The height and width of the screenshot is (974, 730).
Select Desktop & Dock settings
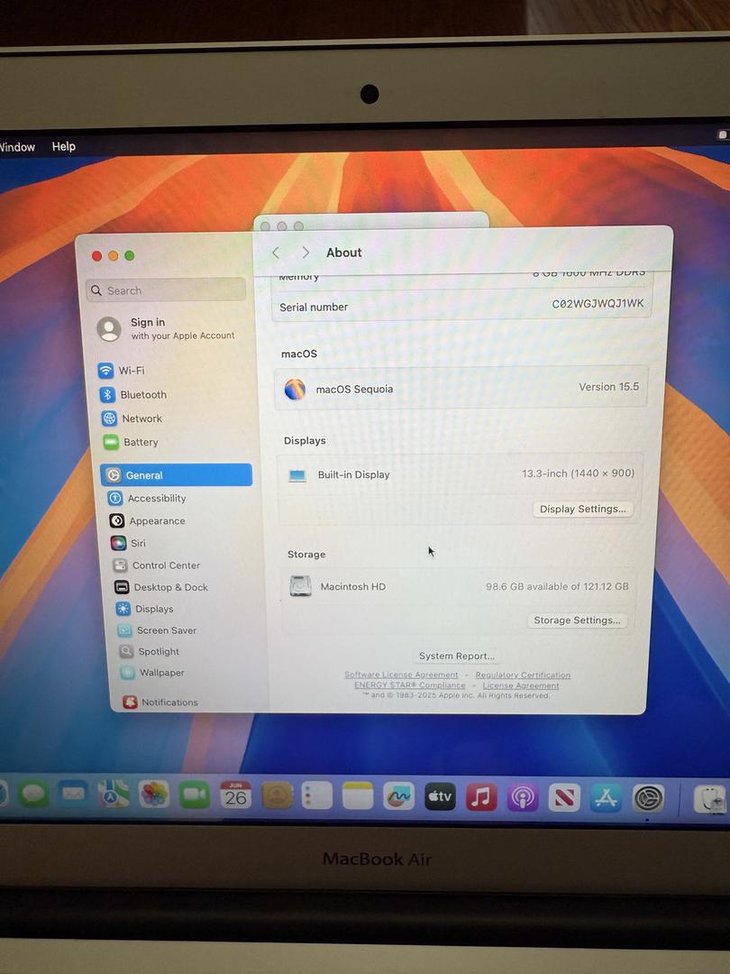click(170, 587)
